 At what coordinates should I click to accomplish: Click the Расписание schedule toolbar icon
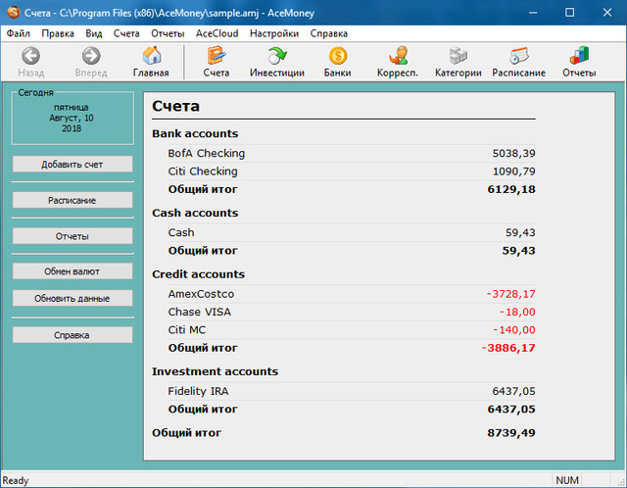(x=519, y=57)
